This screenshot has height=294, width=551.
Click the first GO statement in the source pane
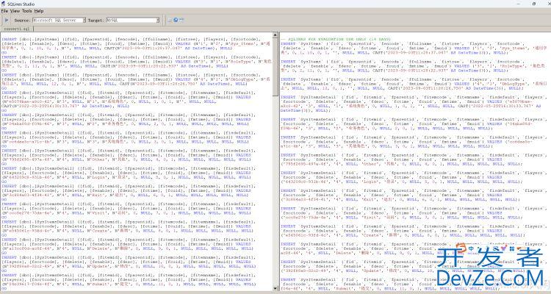[4, 52]
